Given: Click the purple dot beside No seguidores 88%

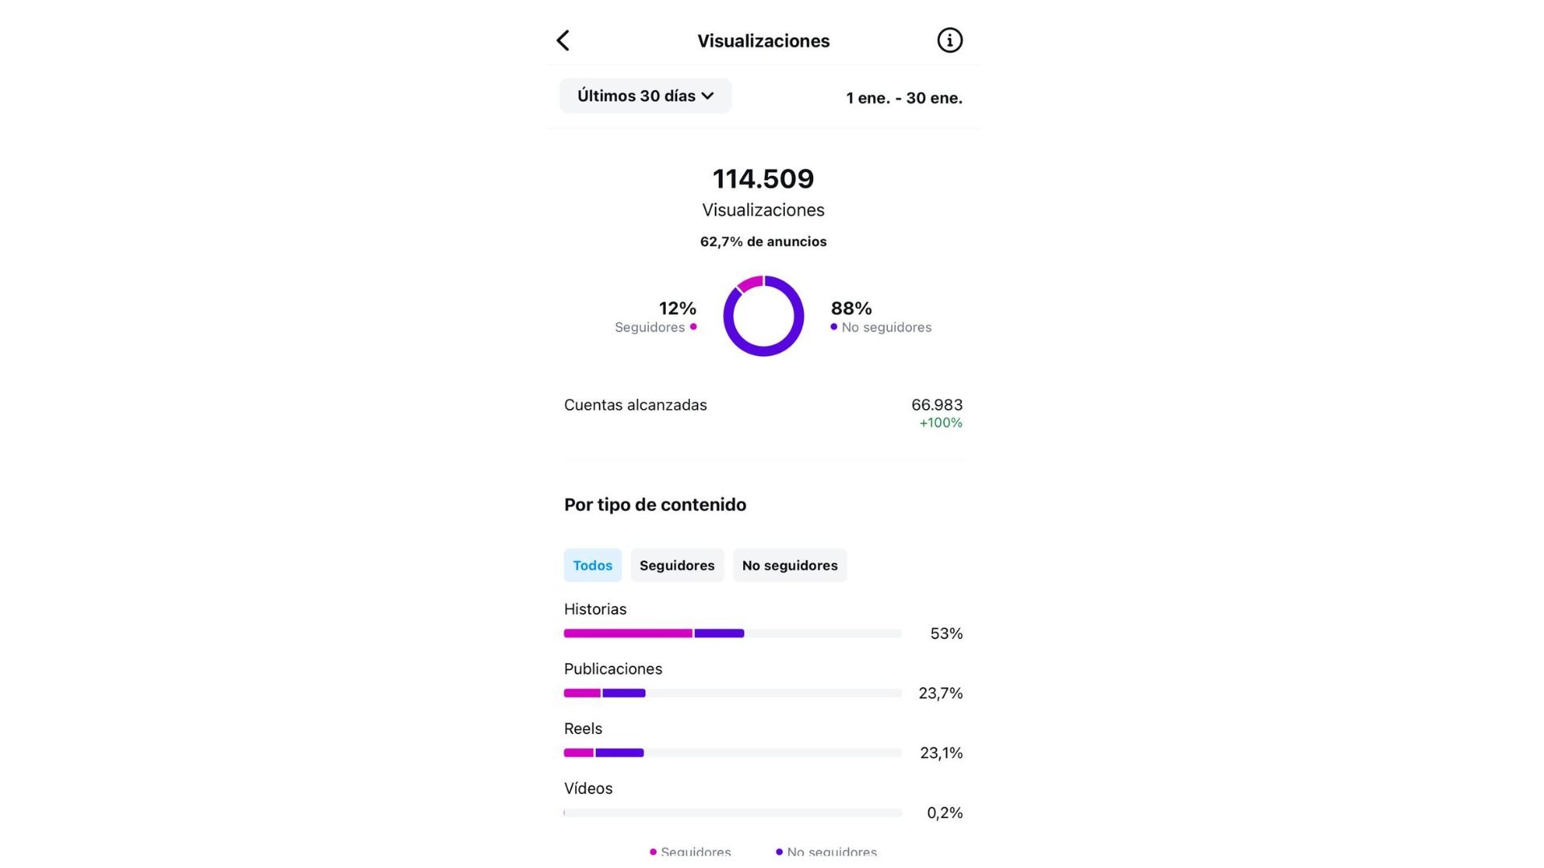Looking at the screenshot, I should (834, 327).
